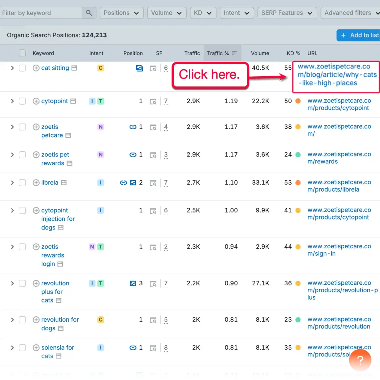Open the Volume filter dropdown
This screenshot has width=380, height=380.
(167, 13)
